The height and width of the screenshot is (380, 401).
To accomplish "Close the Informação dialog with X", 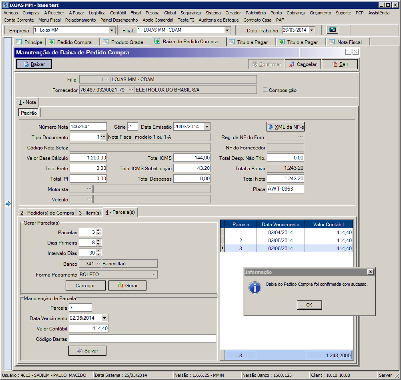I will coord(370,272).
